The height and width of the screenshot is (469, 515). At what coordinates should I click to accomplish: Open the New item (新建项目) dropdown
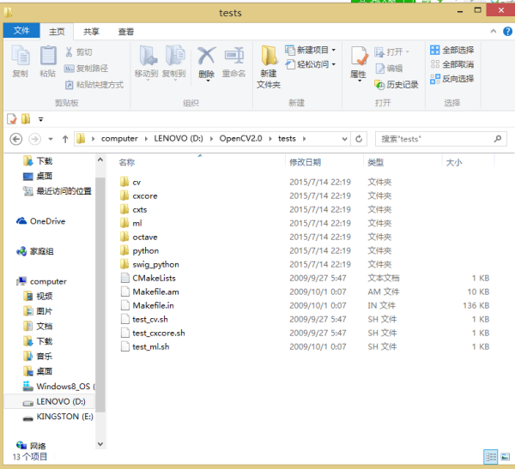point(311,50)
